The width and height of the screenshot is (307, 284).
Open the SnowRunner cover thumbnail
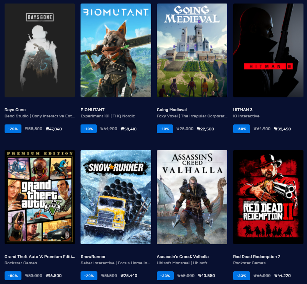pos(116,197)
